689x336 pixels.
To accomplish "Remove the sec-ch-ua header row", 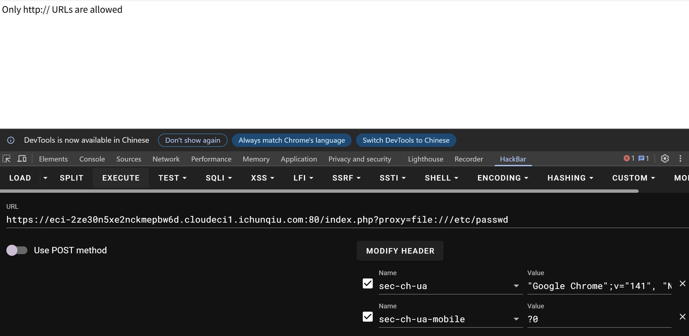I will [682, 283].
